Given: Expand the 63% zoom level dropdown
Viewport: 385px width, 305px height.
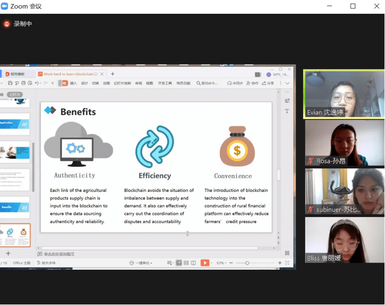Looking at the screenshot, I should (x=221, y=263).
